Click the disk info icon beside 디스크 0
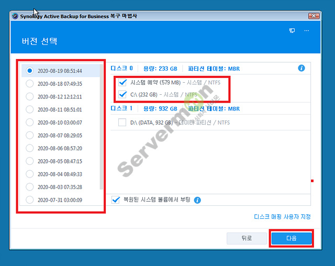The image size is (335, 266). click(x=301, y=68)
